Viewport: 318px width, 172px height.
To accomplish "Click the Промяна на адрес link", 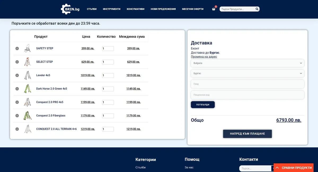I will tap(204, 57).
